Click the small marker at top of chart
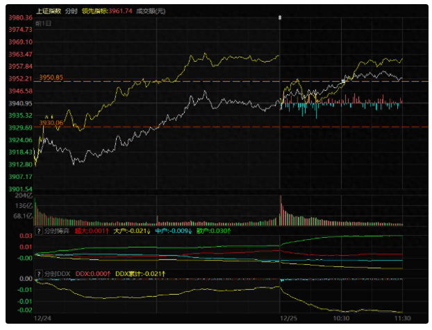The image size is (432, 330). [279, 17]
